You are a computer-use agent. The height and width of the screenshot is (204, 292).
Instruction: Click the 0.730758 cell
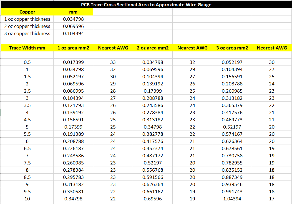pos(232,156)
